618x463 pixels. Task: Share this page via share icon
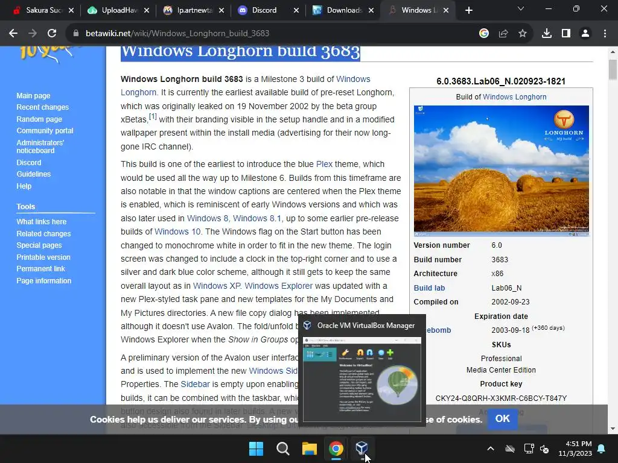pyautogui.click(x=503, y=34)
